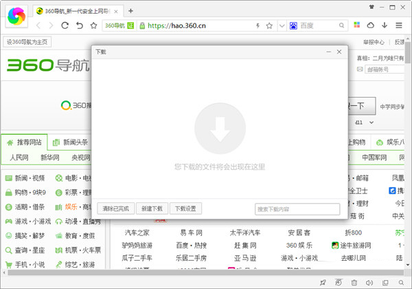Screen dimensions: 412x289
Task: Open a new tab with plus button
Action: click(130, 11)
